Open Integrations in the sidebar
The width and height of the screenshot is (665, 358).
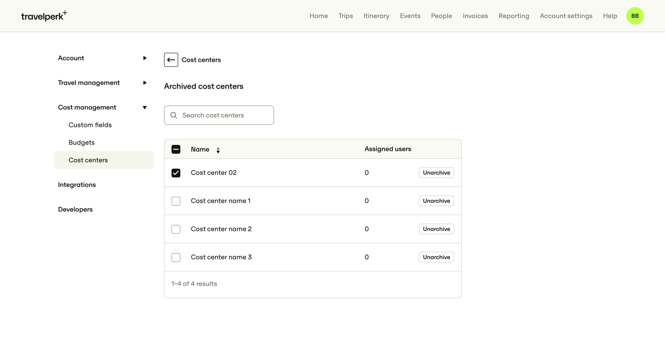pyautogui.click(x=77, y=185)
